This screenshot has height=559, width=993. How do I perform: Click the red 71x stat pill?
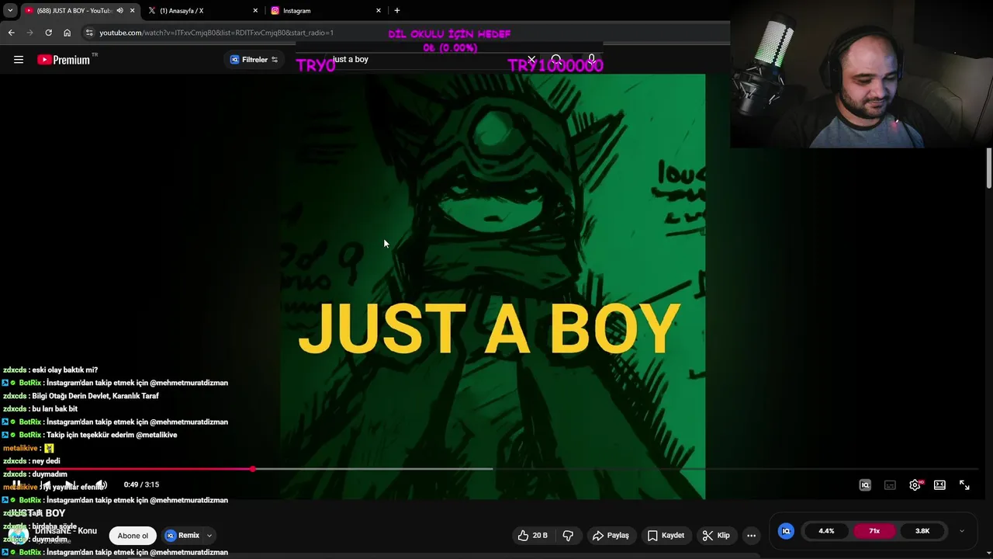(874, 531)
